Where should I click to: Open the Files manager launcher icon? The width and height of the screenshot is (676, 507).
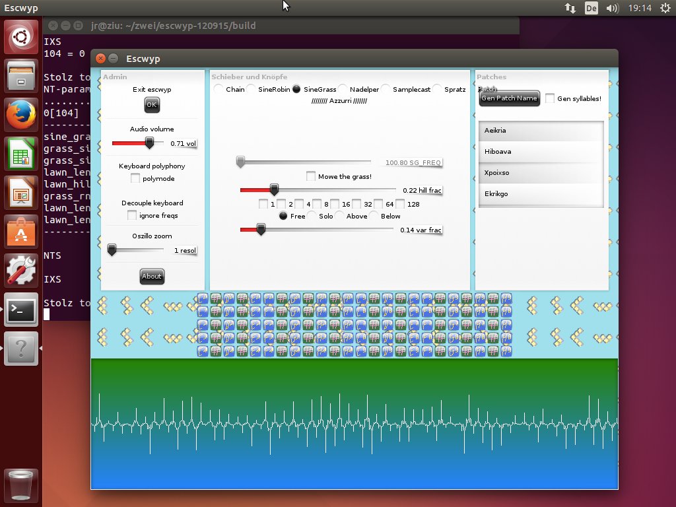tap(21, 77)
